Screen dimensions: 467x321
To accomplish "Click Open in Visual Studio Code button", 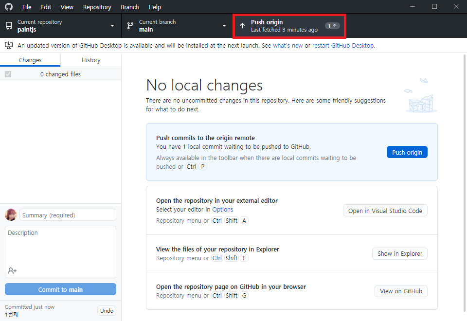I will click(385, 211).
